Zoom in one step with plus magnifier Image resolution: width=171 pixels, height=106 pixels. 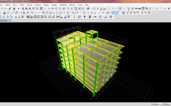(x=33, y=8)
